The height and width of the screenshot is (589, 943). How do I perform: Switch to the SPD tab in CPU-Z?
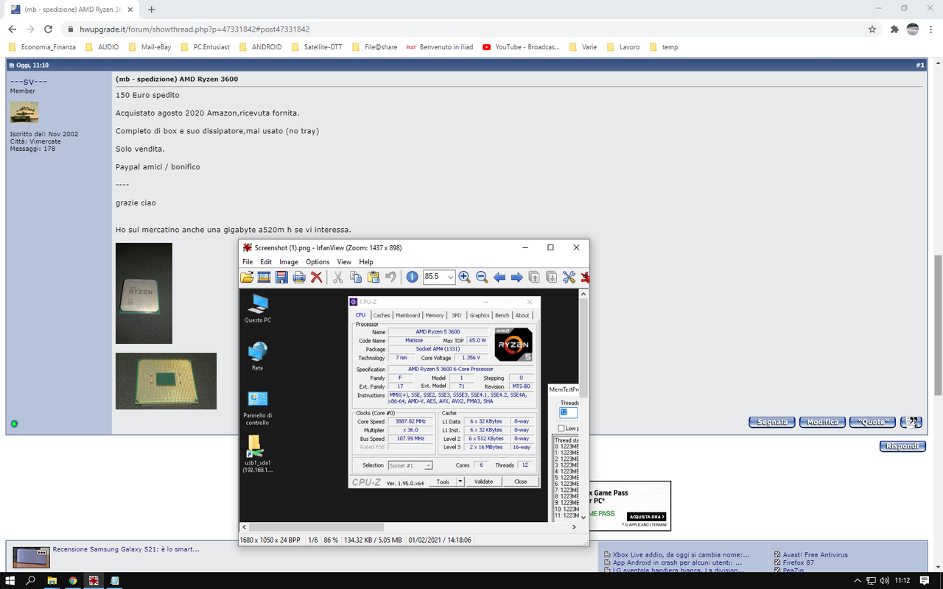tap(457, 314)
